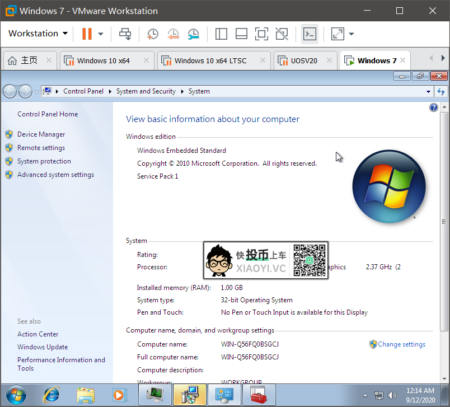The height and width of the screenshot is (407, 450).
Task: Switch to the UOSV20 tab
Action: 304,60
